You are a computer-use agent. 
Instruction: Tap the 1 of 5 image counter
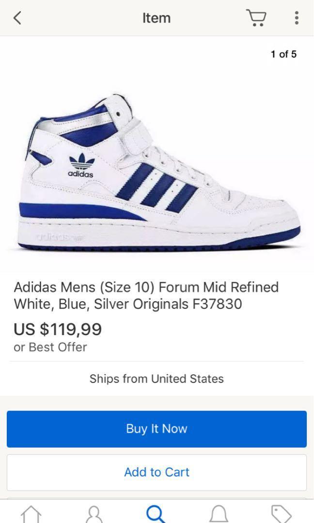(x=283, y=54)
